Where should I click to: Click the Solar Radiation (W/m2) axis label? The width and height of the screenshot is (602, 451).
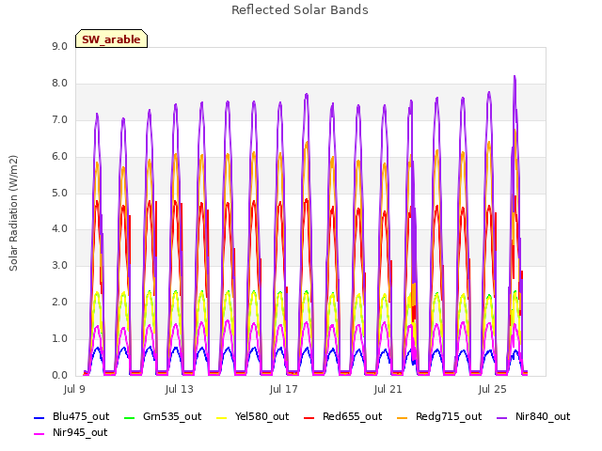coord(13,213)
